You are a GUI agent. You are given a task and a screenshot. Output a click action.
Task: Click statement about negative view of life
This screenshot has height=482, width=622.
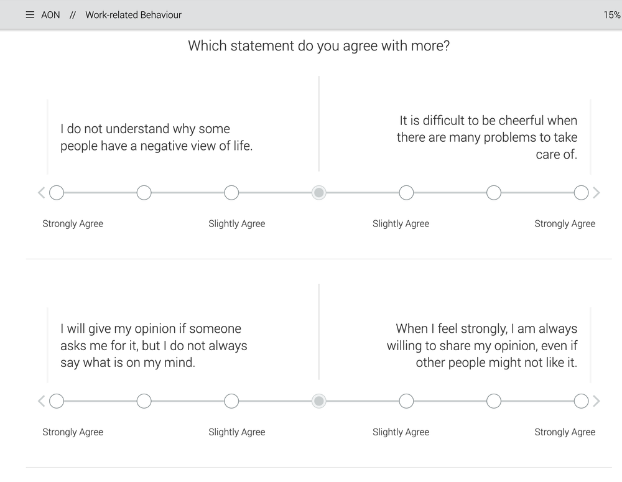(156, 137)
